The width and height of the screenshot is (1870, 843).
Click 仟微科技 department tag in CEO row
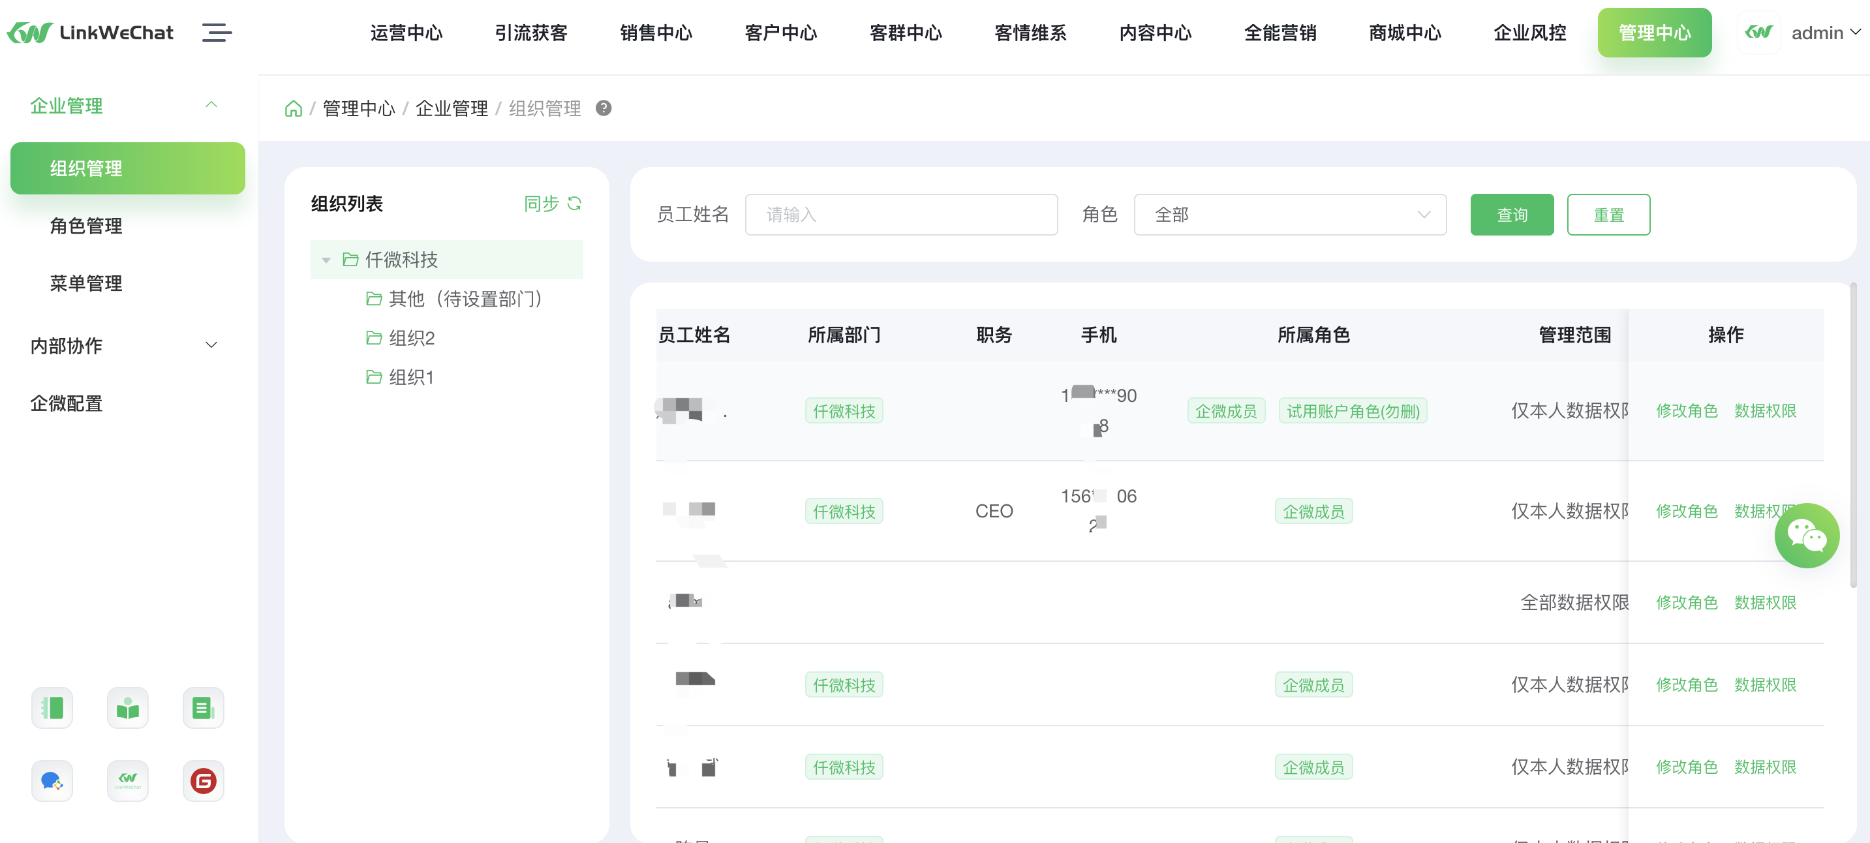pos(844,511)
